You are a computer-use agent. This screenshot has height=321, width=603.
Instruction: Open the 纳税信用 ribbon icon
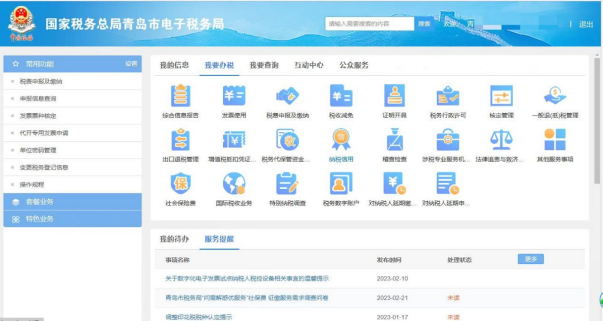tap(341, 140)
